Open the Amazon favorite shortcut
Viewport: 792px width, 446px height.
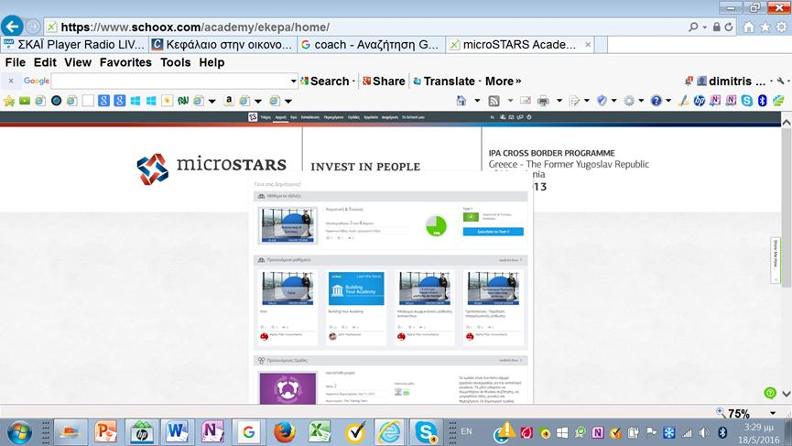pyautogui.click(x=229, y=101)
